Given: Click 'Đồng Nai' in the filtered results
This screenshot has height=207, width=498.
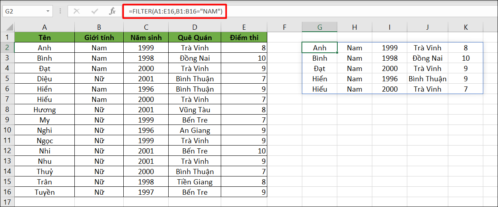Looking at the screenshot, I should 428,58.
